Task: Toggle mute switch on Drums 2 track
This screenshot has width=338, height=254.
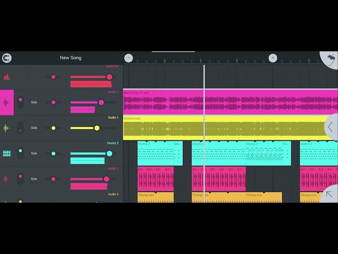Action: point(20,153)
